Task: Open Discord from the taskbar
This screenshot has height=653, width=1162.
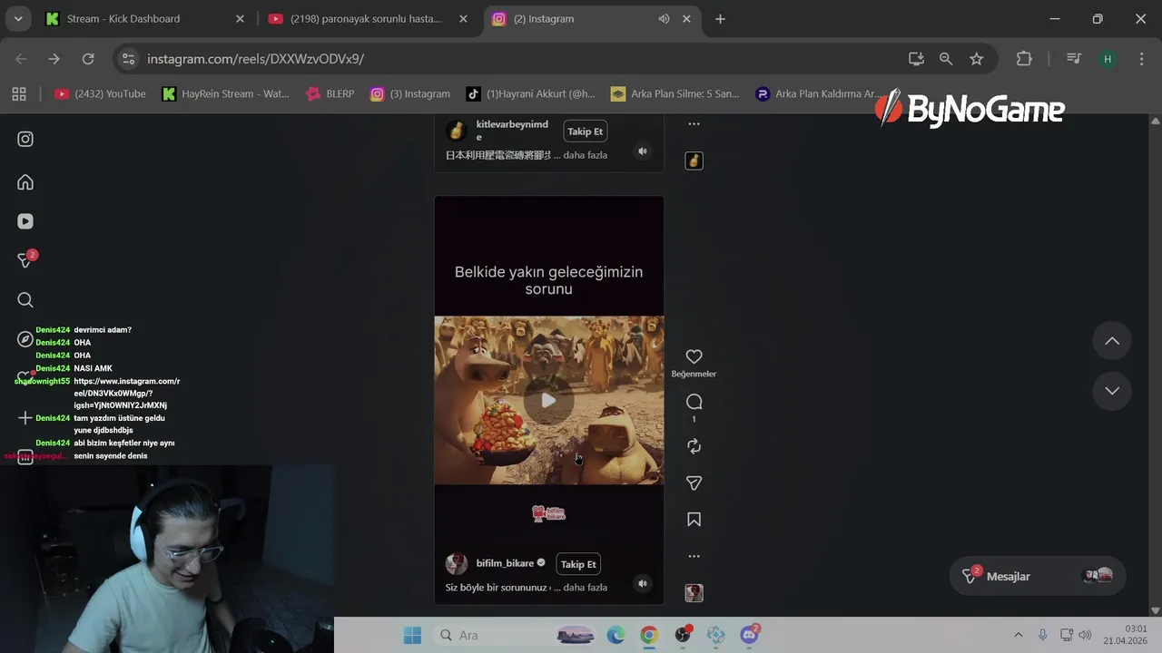Action: pos(750,635)
